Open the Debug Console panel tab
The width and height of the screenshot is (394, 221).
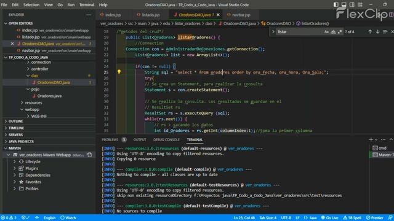pos(166,139)
